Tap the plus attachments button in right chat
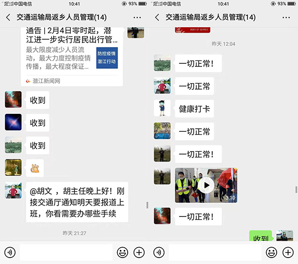Viewport: 298px width, 264px height. [288, 252]
